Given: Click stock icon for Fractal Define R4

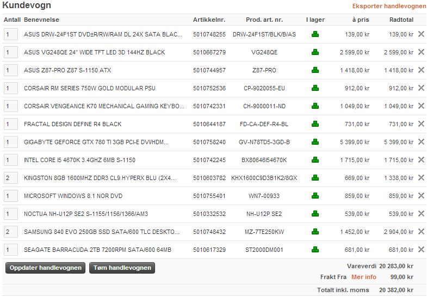Looking at the screenshot, I should [315, 124].
